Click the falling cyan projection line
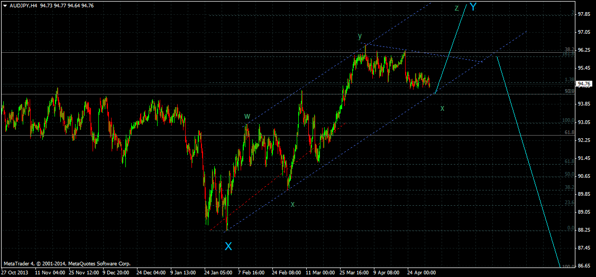This screenshot has width=596, height=277. click(528, 161)
